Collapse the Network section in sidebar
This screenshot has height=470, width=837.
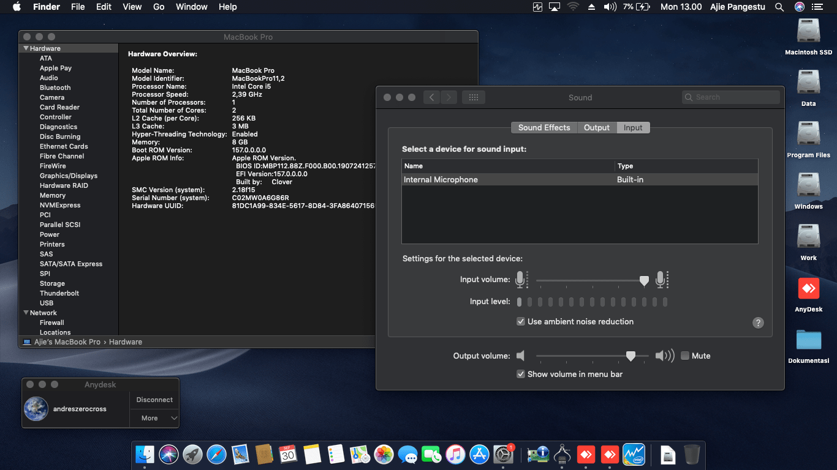tap(26, 313)
